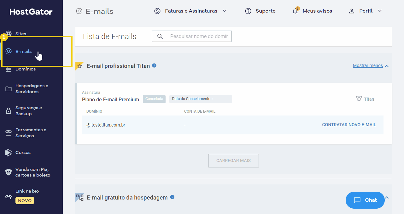Click the Assinatura label above the plan name
The height and width of the screenshot is (214, 404).
[x=91, y=93]
